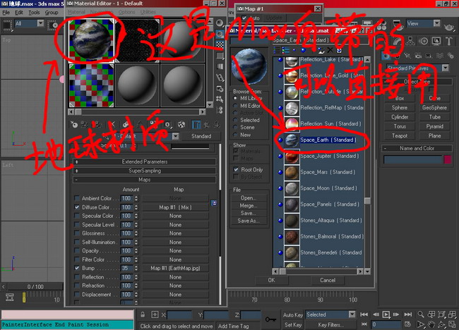Play animation with the Play button
Screen dimensions: 459x330
point(386,314)
